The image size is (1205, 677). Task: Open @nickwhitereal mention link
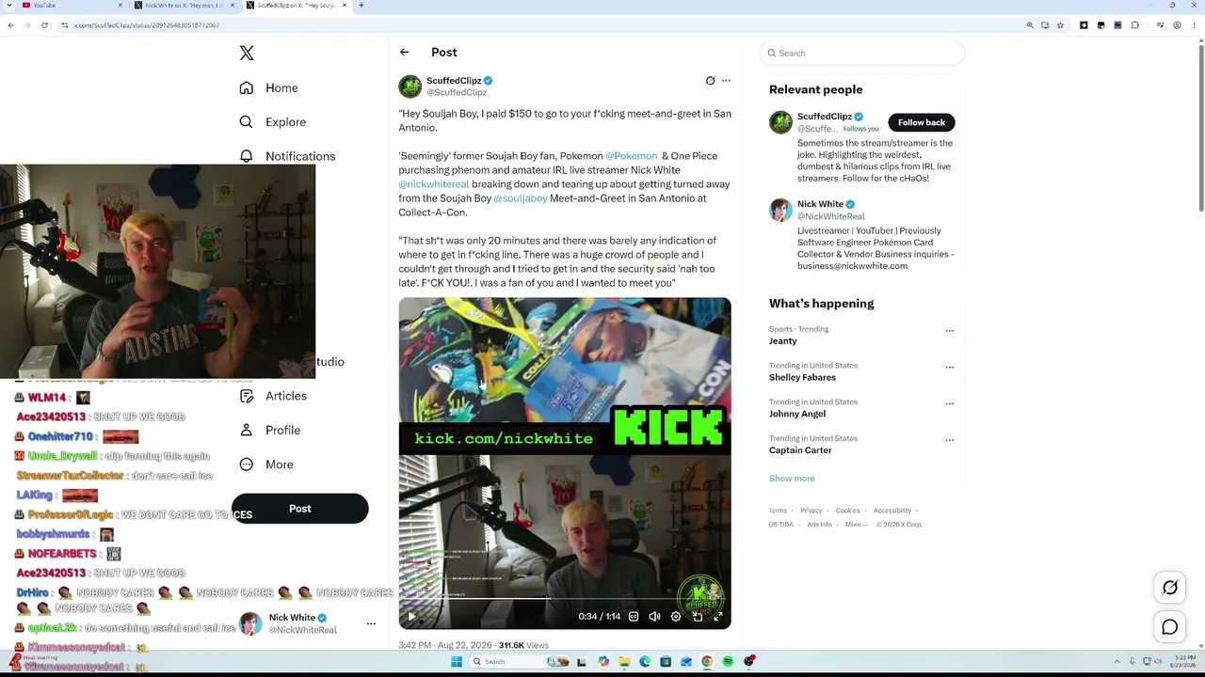pos(434,184)
